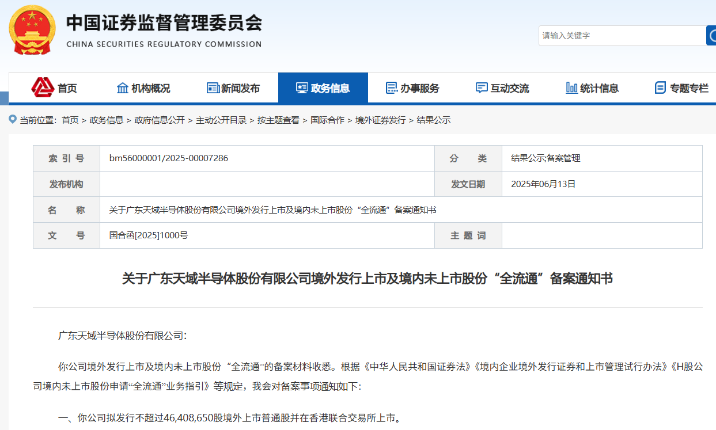Click the salutation 广东天域半导体股份有限公司:
Screen dimensions: 716x430
pyautogui.click(x=123, y=336)
